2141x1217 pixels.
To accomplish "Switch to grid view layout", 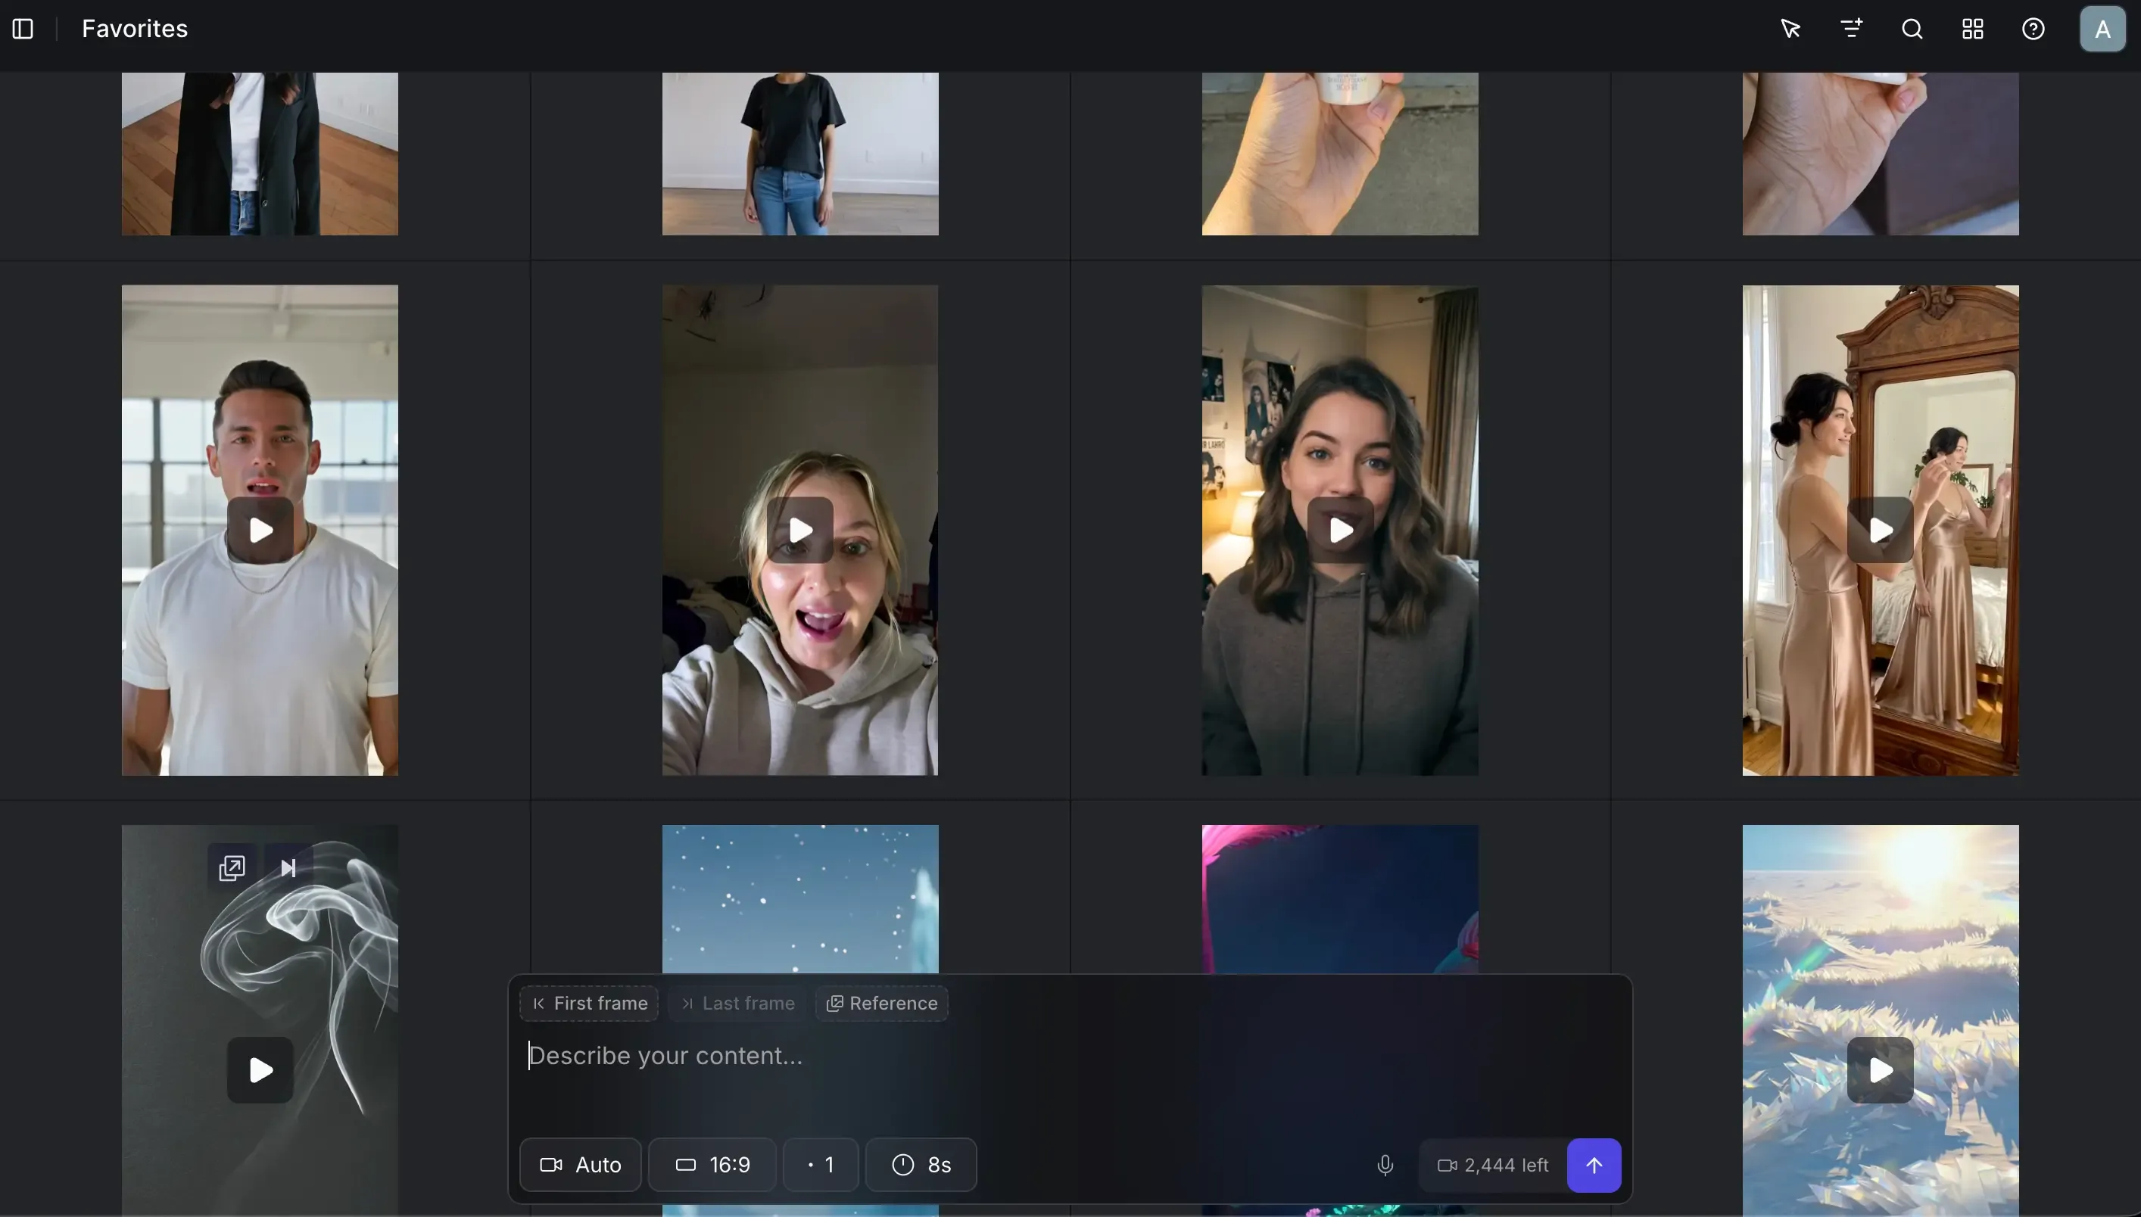I will pyautogui.click(x=1972, y=29).
